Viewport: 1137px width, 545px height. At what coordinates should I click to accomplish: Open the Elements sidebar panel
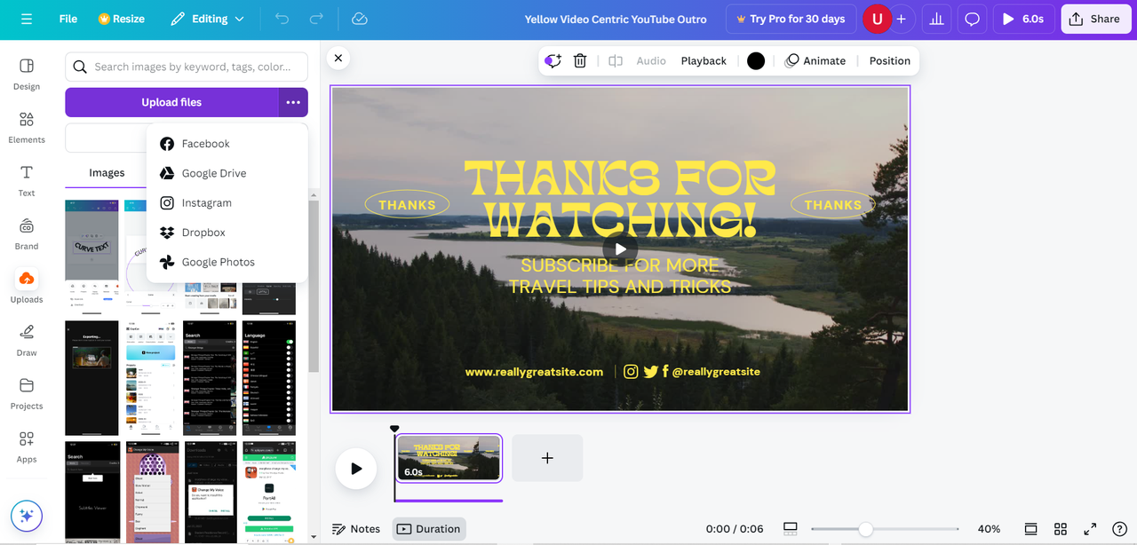(x=27, y=128)
